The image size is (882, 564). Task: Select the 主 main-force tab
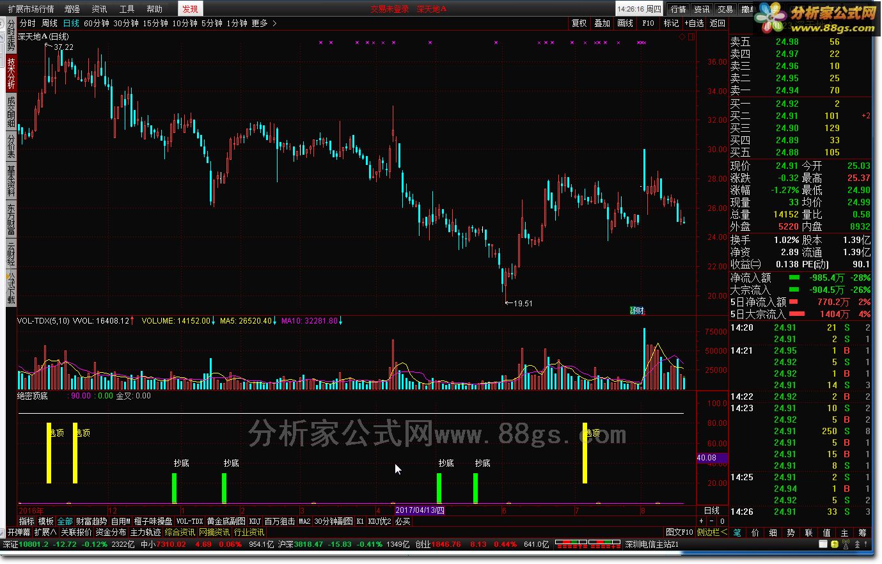pos(845,532)
